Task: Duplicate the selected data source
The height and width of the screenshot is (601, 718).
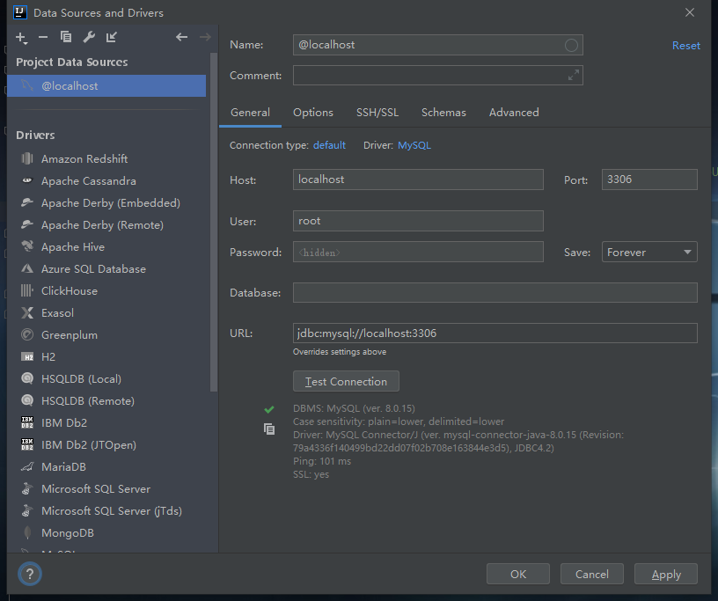Action: click(x=66, y=37)
